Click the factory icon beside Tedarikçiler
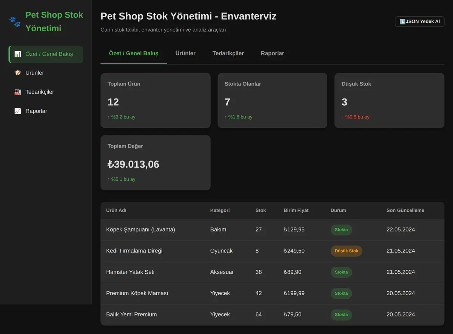This screenshot has width=453, height=334. [18, 92]
